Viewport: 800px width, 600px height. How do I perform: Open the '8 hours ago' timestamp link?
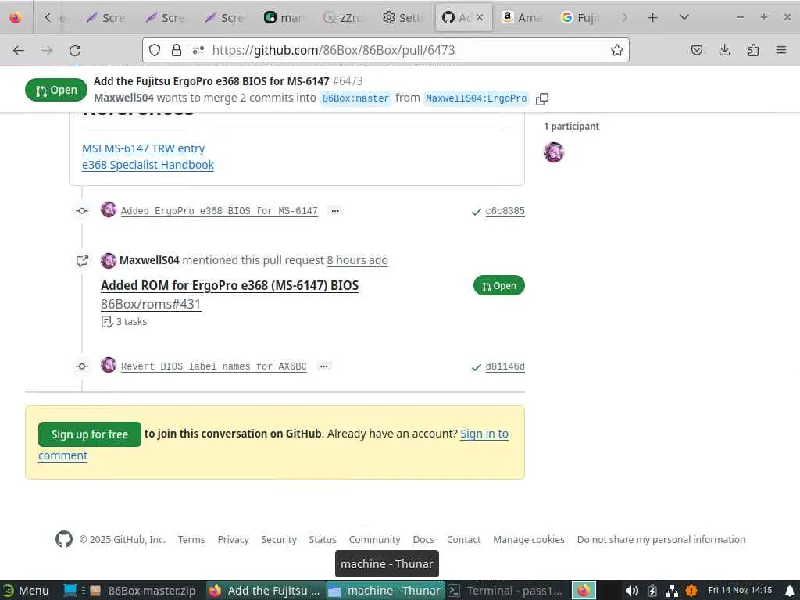pos(357,260)
